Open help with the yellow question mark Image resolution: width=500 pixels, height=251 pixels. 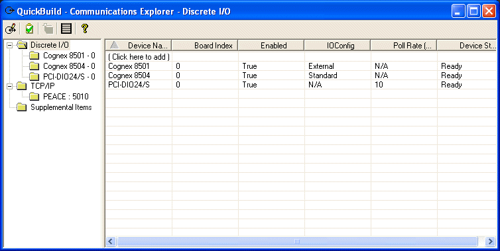[x=84, y=28]
